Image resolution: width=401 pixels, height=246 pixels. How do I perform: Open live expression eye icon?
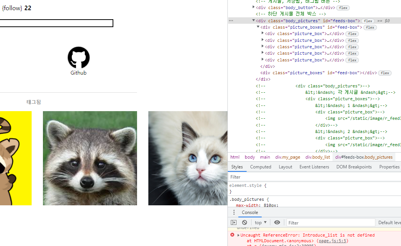coord(277,222)
